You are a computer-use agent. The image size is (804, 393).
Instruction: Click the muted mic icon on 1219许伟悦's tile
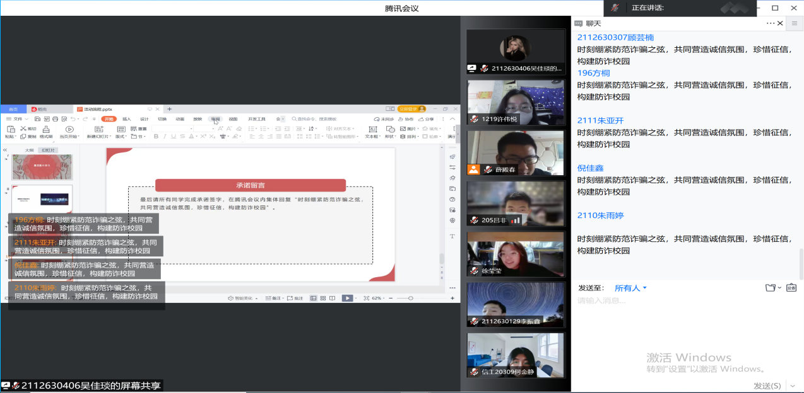tap(474, 119)
